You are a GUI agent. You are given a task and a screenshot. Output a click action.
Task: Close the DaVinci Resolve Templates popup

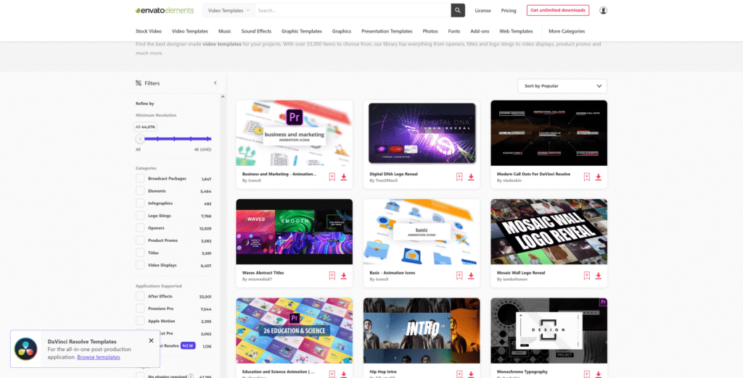coord(151,340)
